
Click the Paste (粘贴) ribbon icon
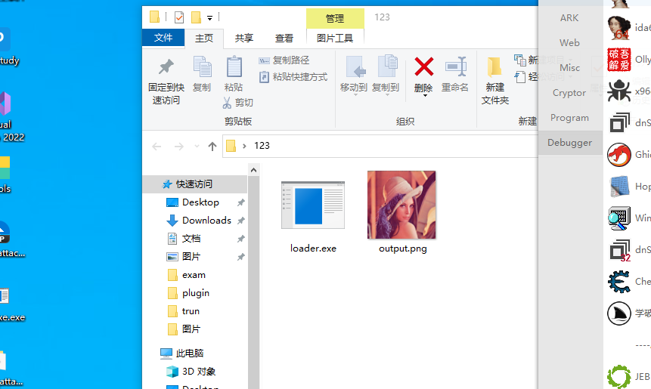234,66
